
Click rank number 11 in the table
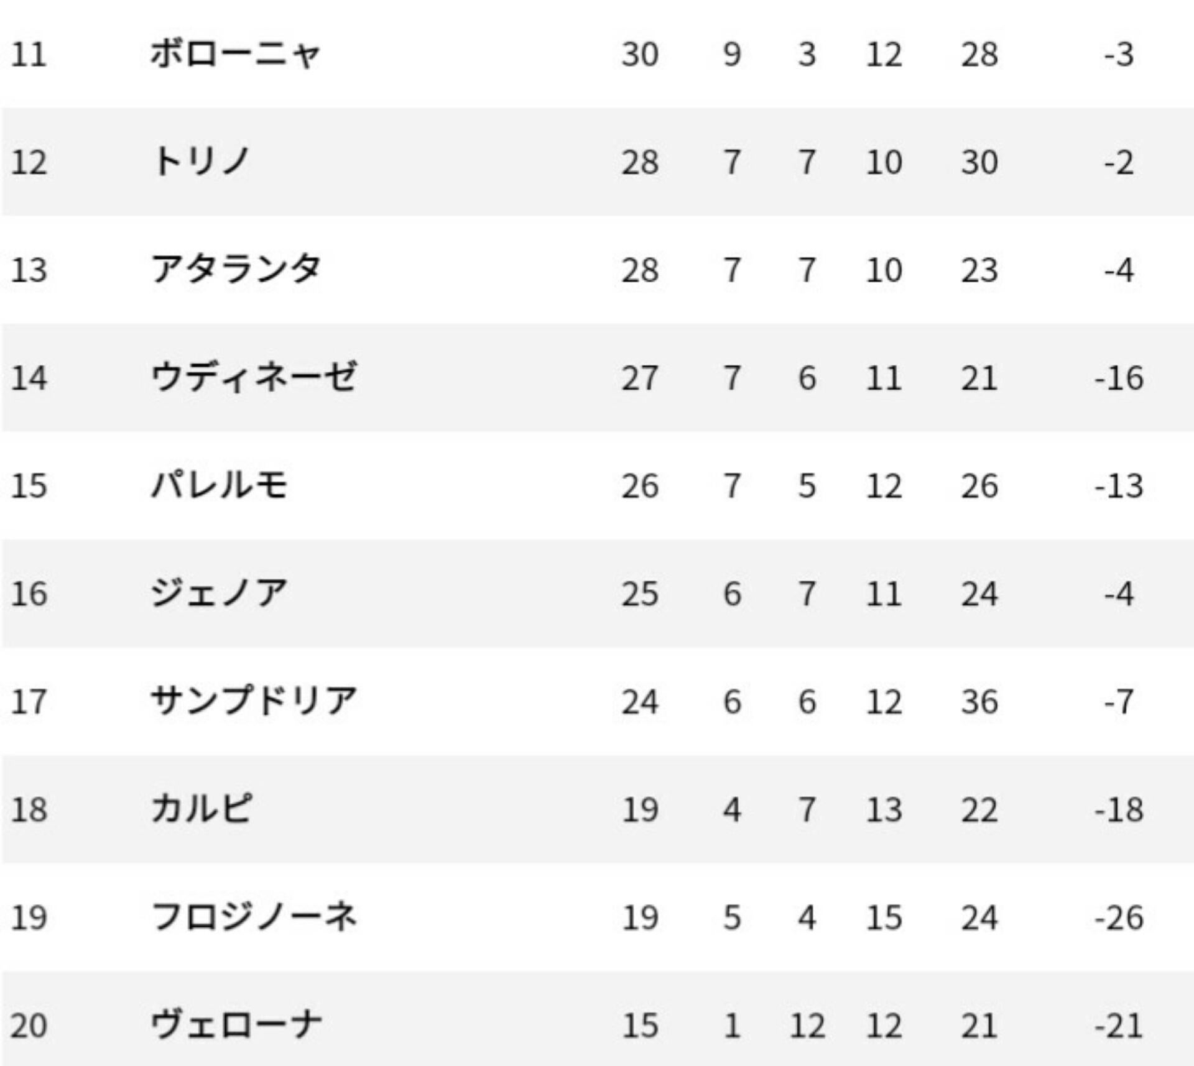(29, 54)
